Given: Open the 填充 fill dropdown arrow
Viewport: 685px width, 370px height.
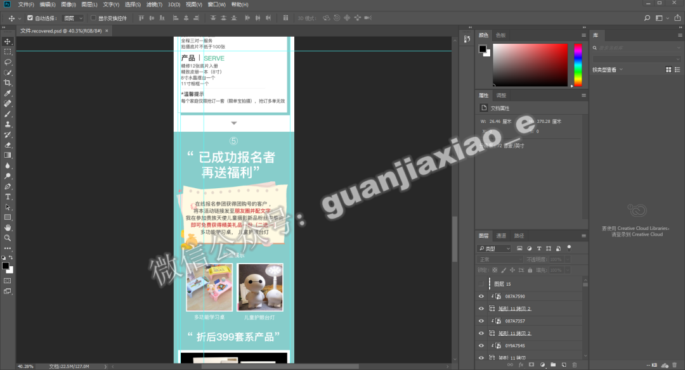Looking at the screenshot, I should pyautogui.click(x=568, y=271).
